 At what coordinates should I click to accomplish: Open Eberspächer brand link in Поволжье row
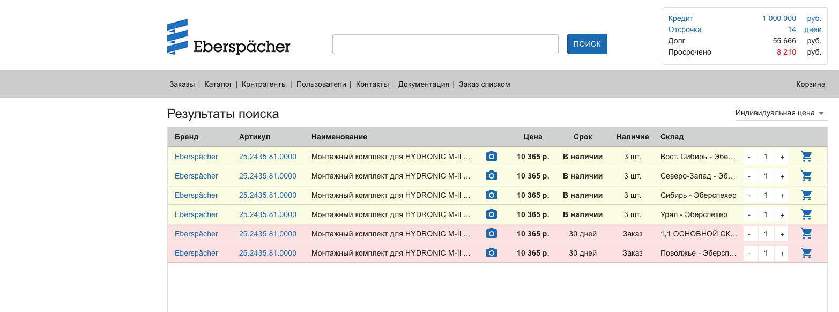click(x=196, y=253)
